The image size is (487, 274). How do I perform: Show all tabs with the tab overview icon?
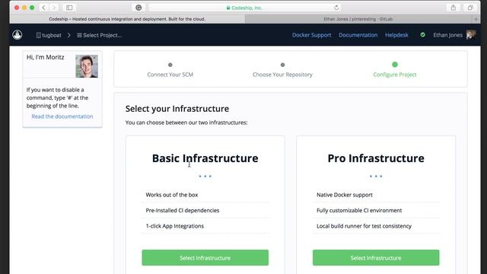[470, 8]
